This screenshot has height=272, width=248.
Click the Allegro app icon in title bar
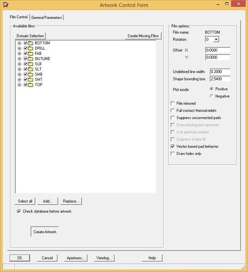point(6,5)
